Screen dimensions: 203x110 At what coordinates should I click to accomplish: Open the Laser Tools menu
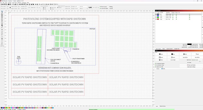click(x=14, y=3)
